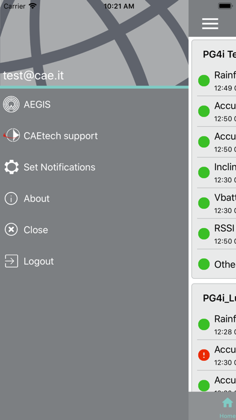This screenshot has height=420, width=236.
Task: Tap the green status dot beside RSSI
Action: (204, 234)
